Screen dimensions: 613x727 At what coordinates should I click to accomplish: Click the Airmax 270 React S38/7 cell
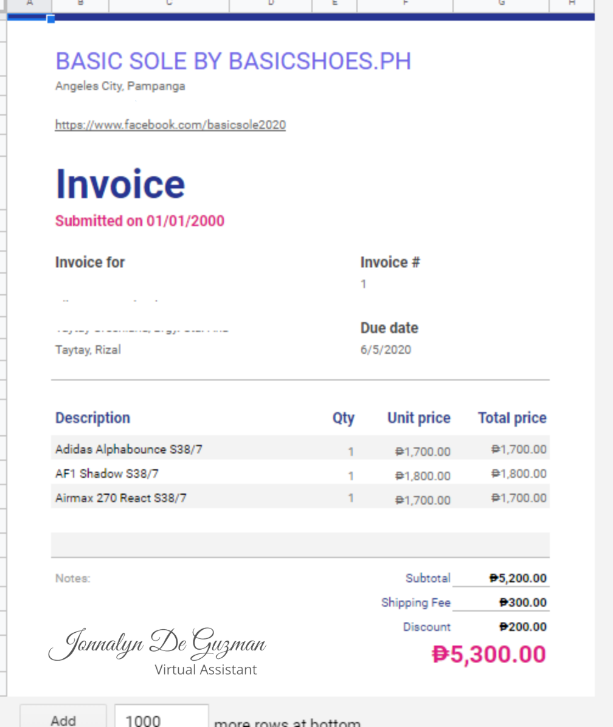[121, 498]
